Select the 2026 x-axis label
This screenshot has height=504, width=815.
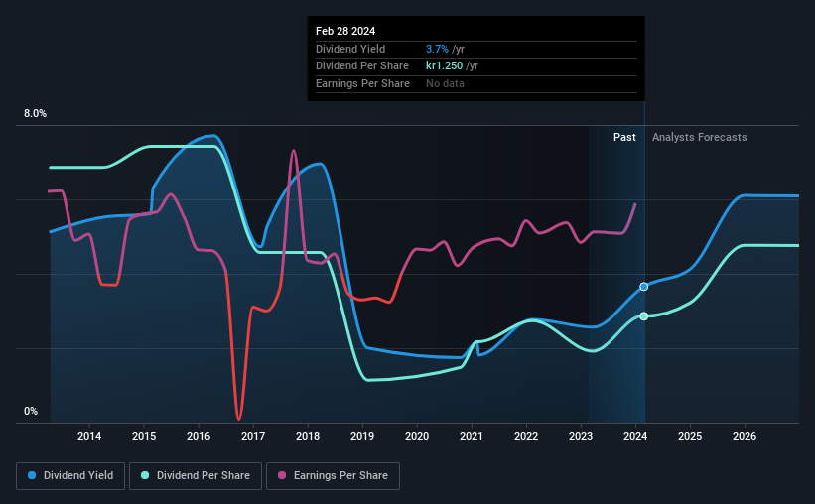tap(745, 436)
